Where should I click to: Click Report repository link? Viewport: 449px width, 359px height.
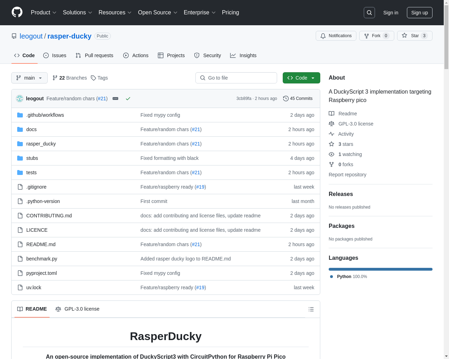coord(347,175)
